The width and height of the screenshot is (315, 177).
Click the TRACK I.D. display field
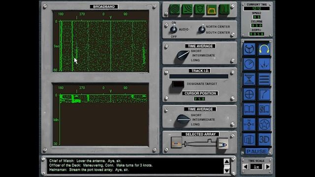click(199, 77)
